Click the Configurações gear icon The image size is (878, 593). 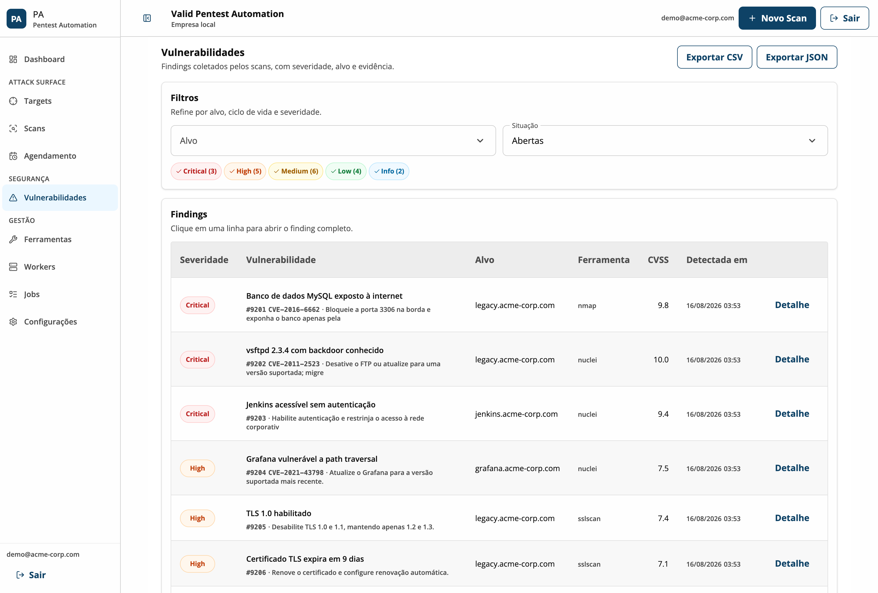(13, 322)
